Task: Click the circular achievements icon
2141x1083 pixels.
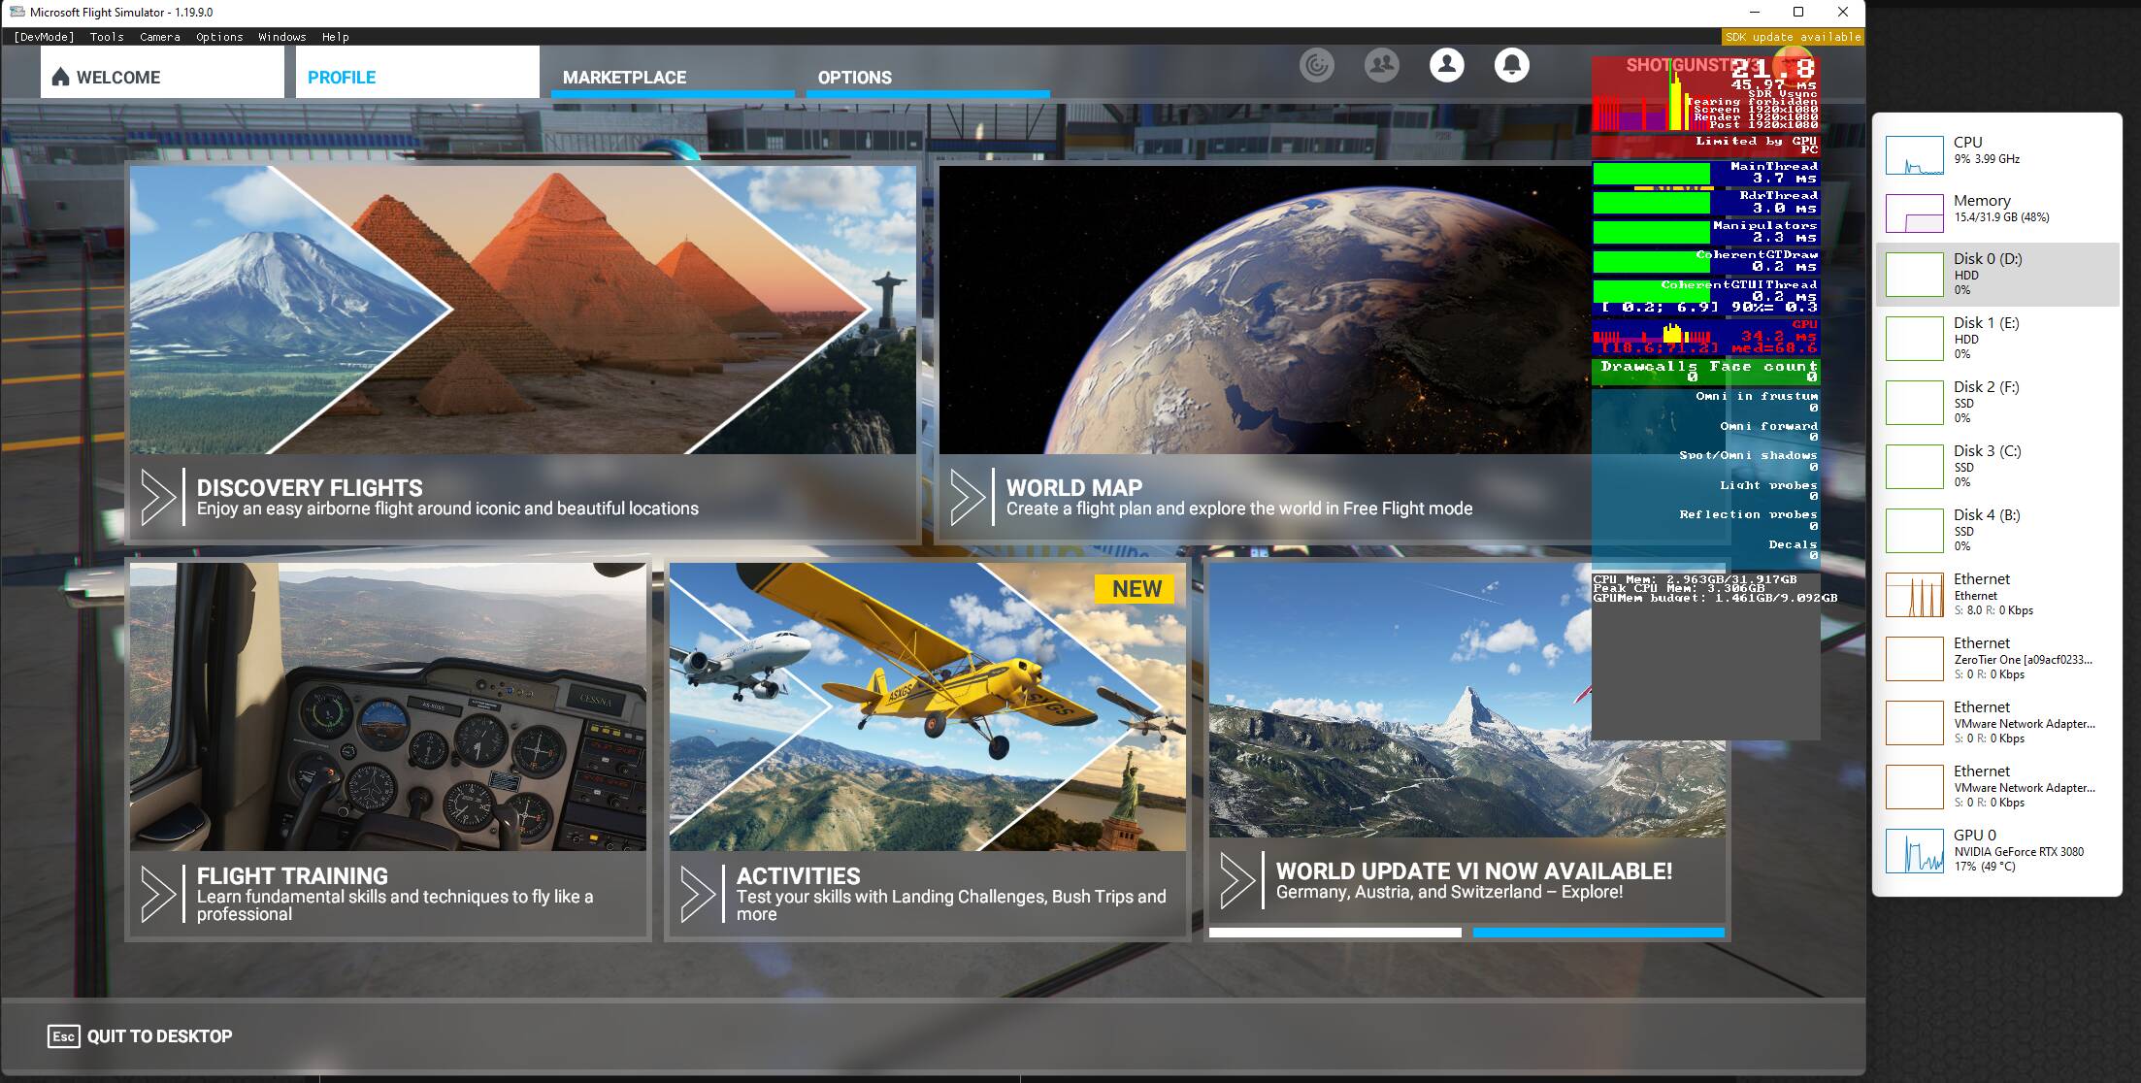Action: (x=1317, y=65)
